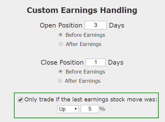This screenshot has width=165, height=122.
Task: Select After Earnings radio under Close Position
Action: (x=60, y=80)
